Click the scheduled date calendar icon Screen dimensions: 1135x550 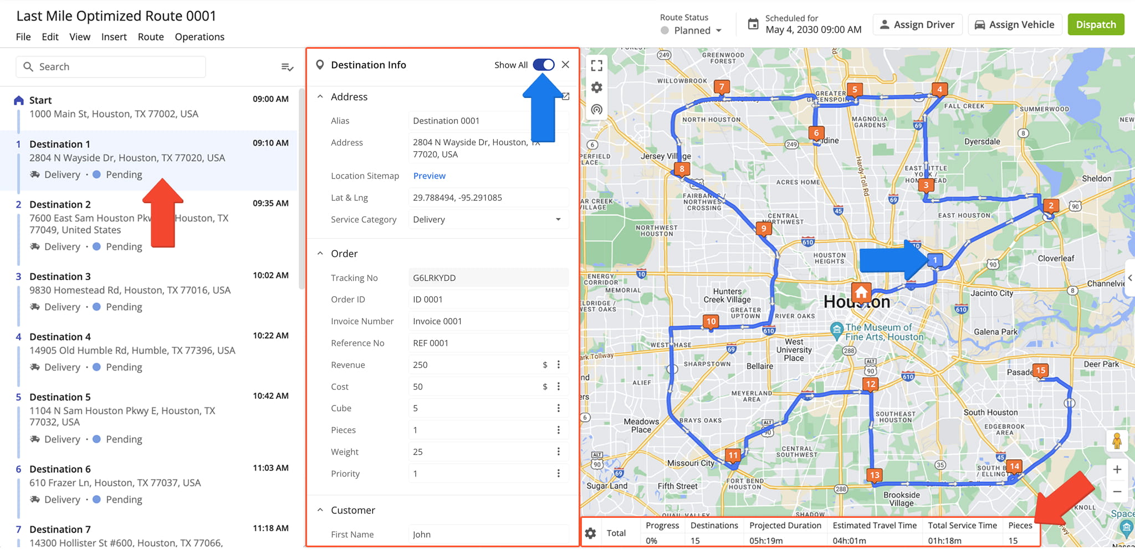pyautogui.click(x=753, y=24)
